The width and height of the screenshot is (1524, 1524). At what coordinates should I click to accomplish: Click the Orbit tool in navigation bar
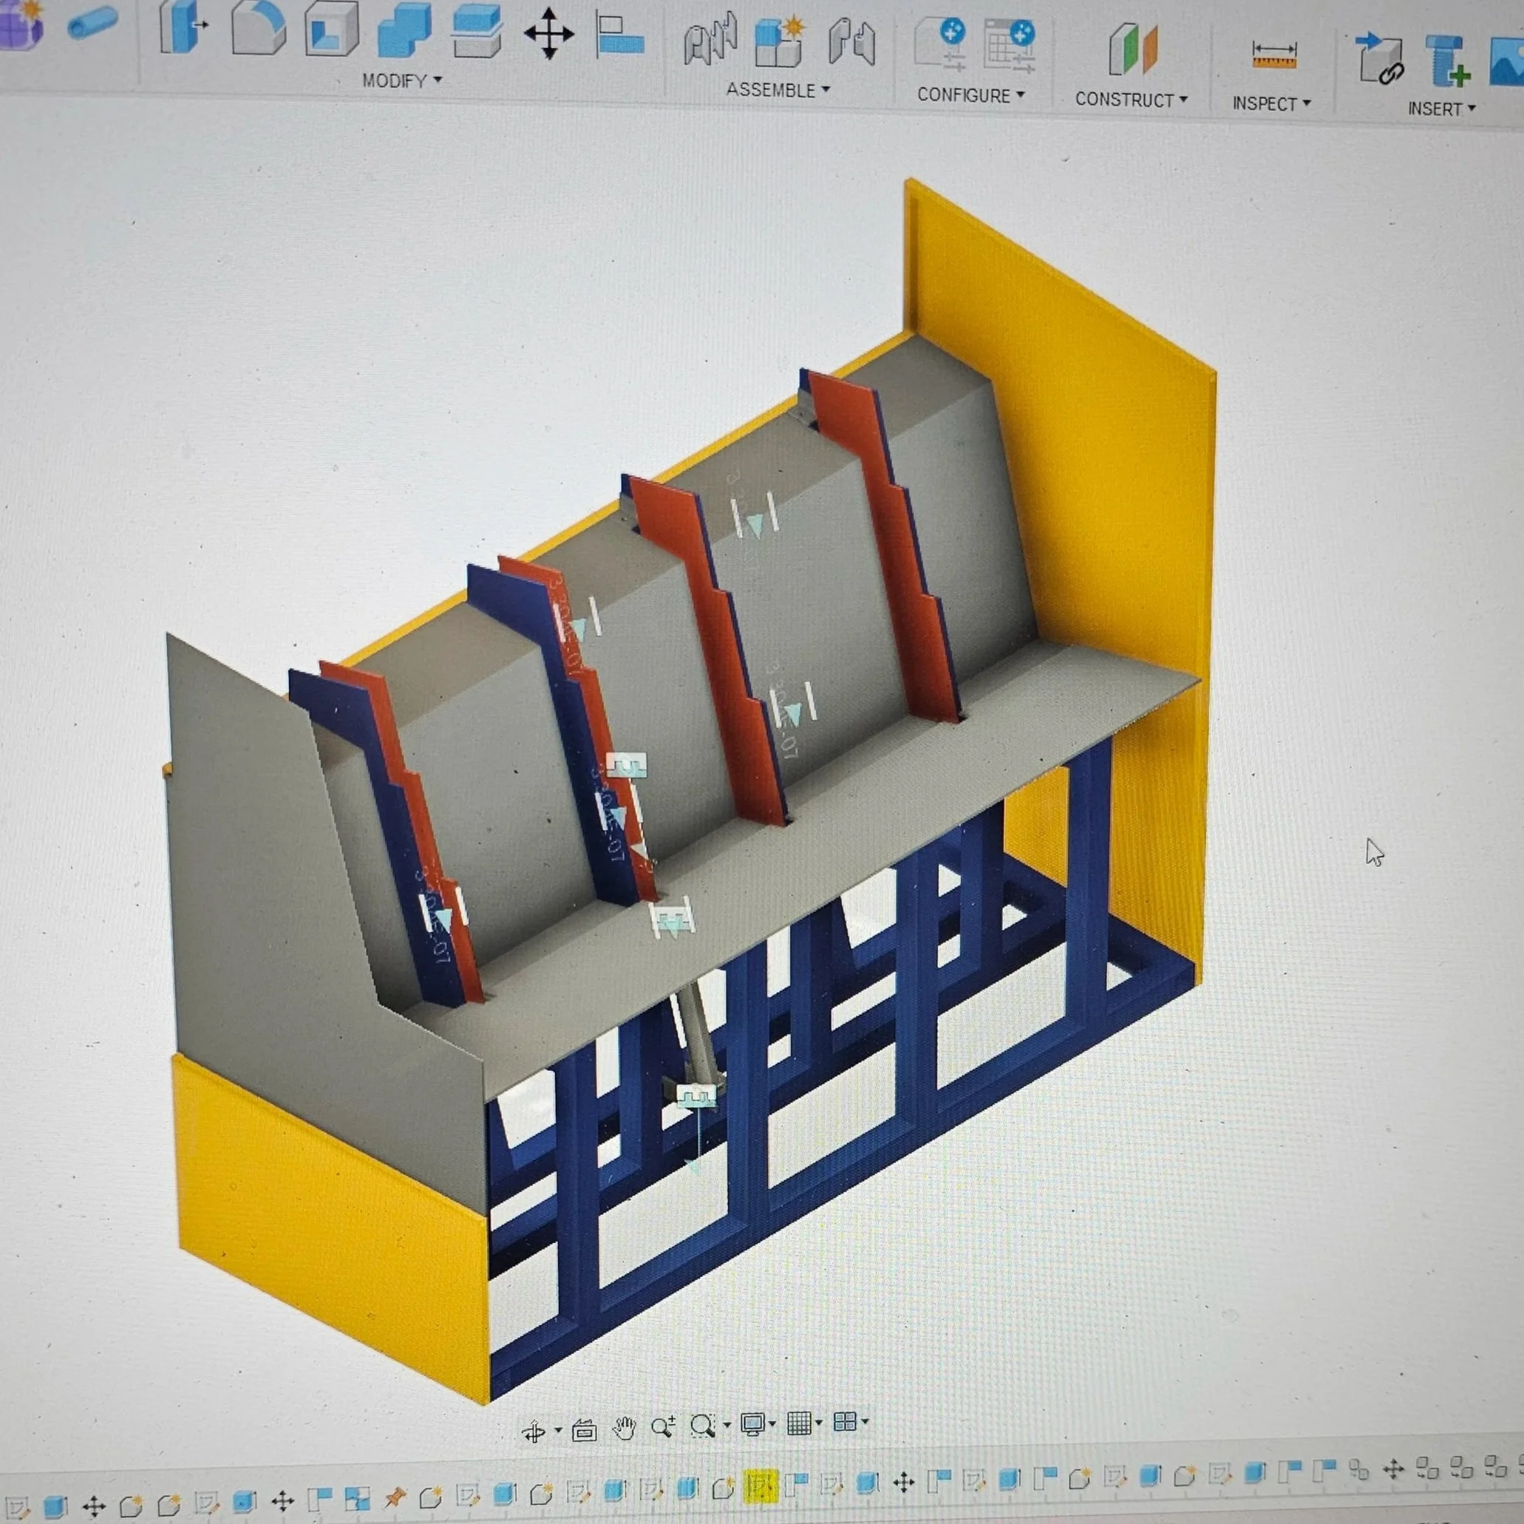tap(534, 1432)
